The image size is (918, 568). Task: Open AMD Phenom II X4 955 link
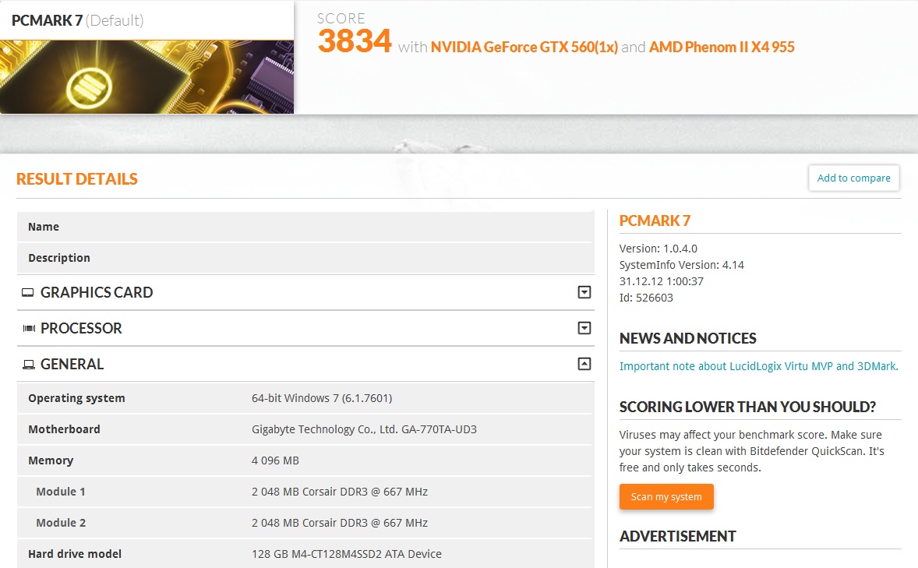pos(722,47)
